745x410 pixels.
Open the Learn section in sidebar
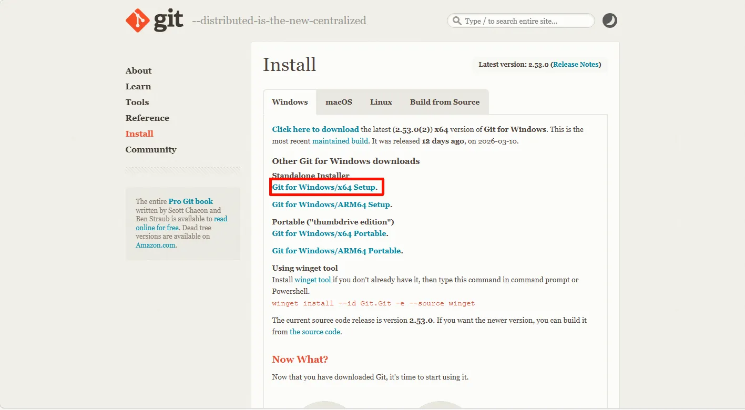pos(138,87)
